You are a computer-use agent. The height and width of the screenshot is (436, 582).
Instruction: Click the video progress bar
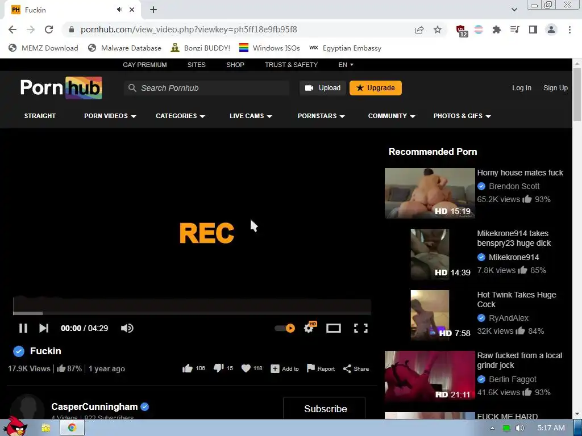(x=192, y=313)
